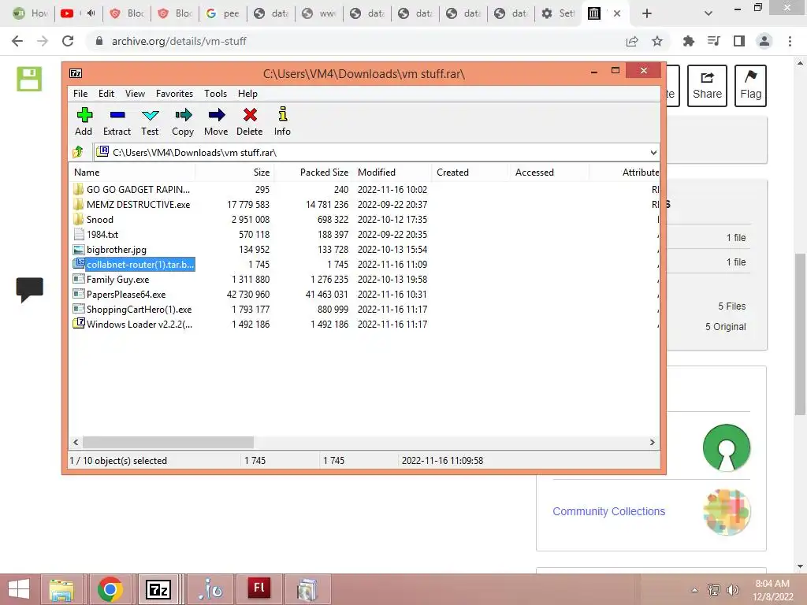The image size is (807, 605).
Task: Sort by Packed Size column header
Action: point(314,173)
